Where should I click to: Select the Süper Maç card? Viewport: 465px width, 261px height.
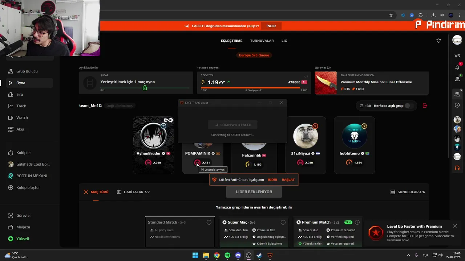tap(254, 232)
